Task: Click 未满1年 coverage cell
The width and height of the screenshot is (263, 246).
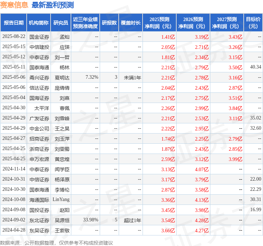Action: 132,78
